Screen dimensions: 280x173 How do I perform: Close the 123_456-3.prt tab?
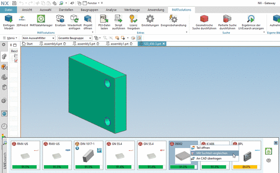click(164, 44)
